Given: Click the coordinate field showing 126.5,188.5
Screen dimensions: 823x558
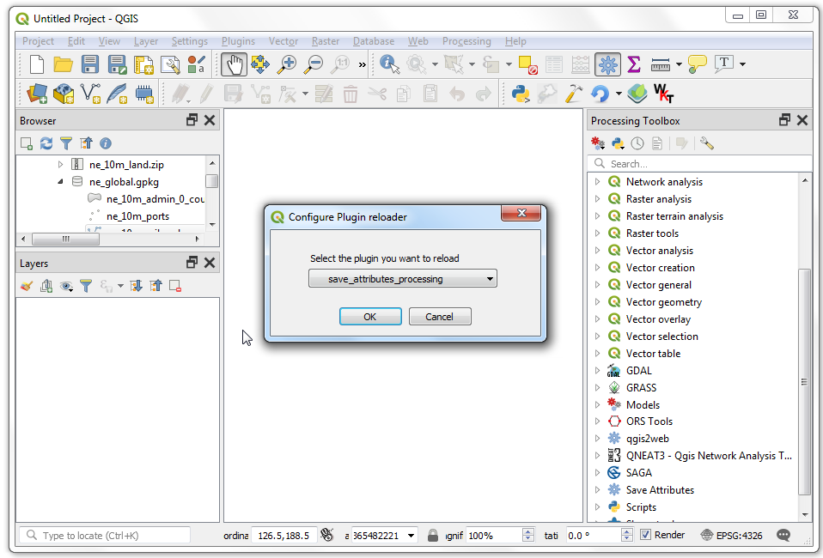Looking at the screenshot, I should [x=284, y=536].
